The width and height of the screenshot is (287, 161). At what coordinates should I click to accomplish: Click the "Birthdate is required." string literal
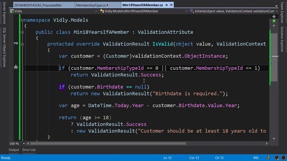[187, 93]
